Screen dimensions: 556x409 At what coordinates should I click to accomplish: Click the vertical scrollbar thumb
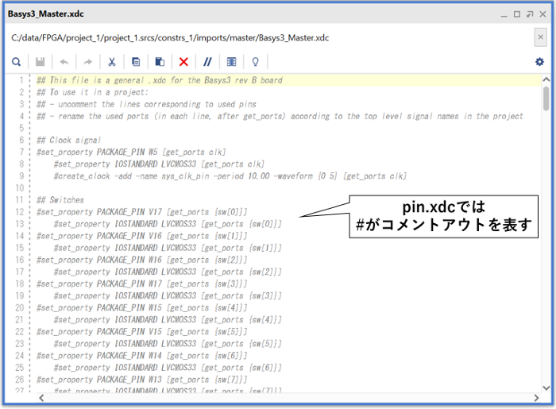tap(546, 98)
